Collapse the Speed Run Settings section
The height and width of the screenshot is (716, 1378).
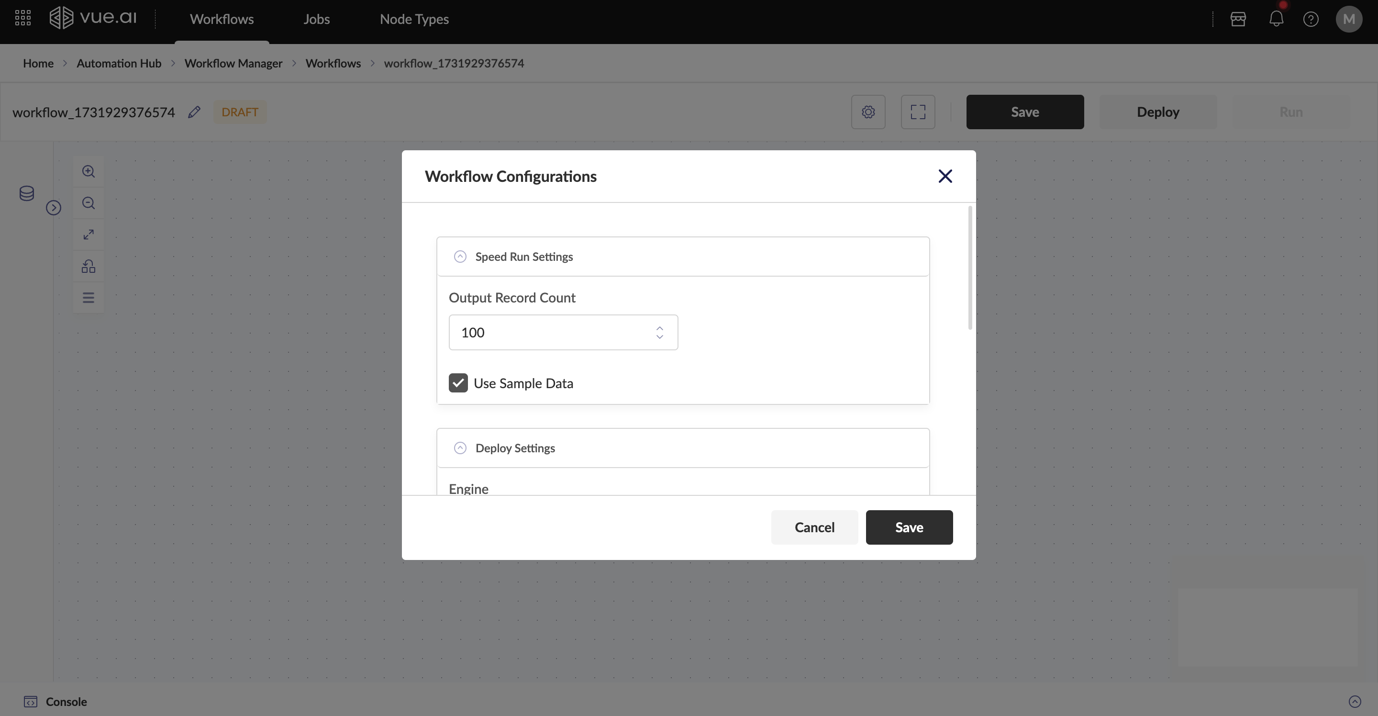coord(460,257)
